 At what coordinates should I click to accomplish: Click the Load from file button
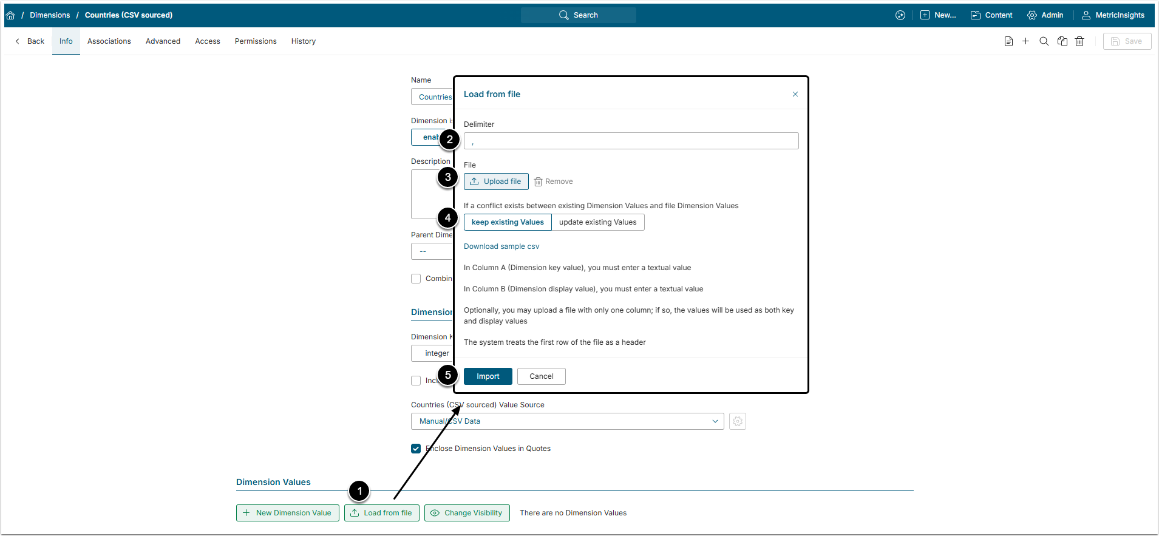(382, 513)
